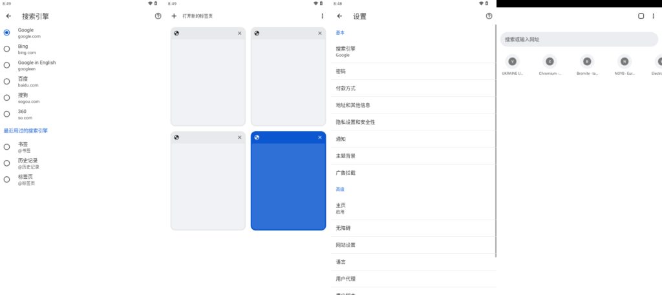Open browser menu on new tab page
This screenshot has width=662, height=295.
click(x=654, y=16)
